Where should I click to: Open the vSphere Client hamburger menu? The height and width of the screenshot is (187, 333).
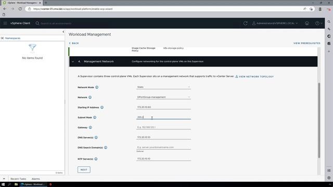(5, 23)
